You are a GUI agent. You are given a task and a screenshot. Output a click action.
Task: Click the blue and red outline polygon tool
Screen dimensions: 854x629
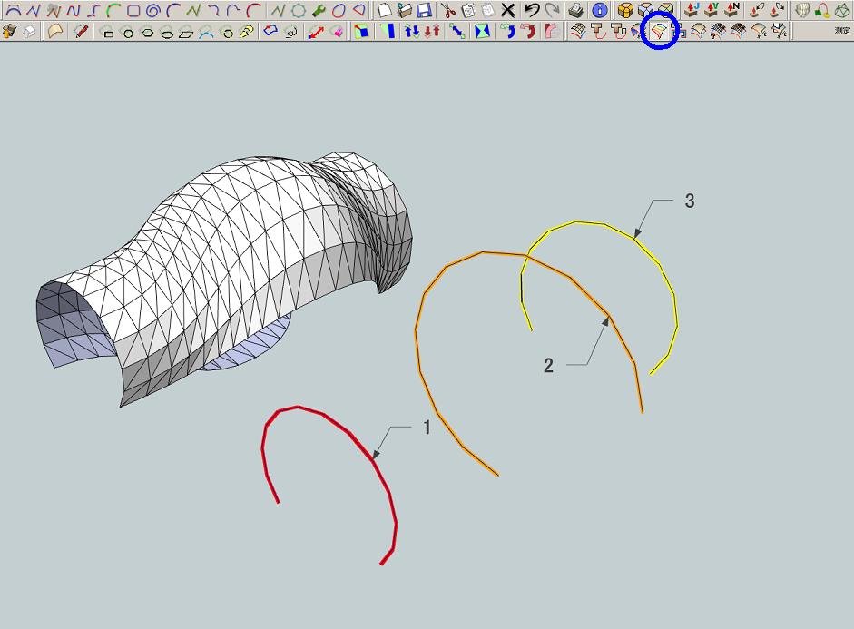(270, 32)
